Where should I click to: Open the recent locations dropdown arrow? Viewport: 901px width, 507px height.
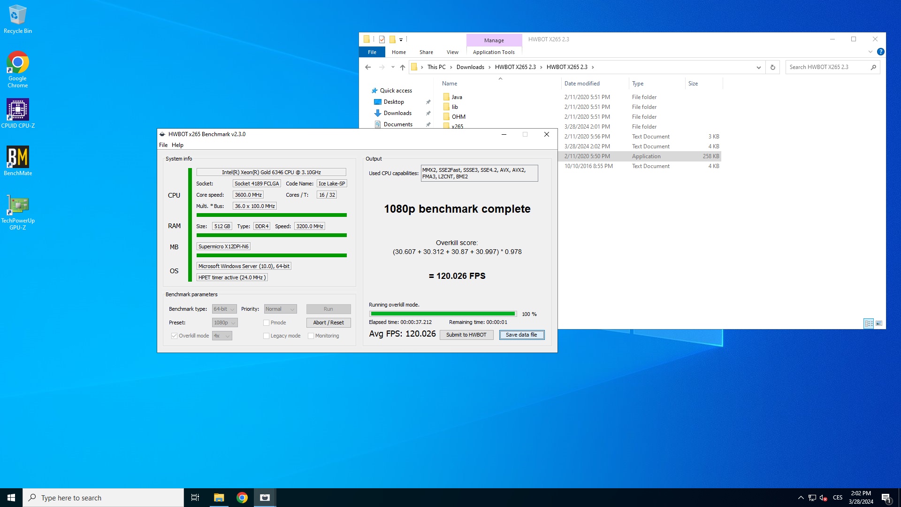(393, 67)
